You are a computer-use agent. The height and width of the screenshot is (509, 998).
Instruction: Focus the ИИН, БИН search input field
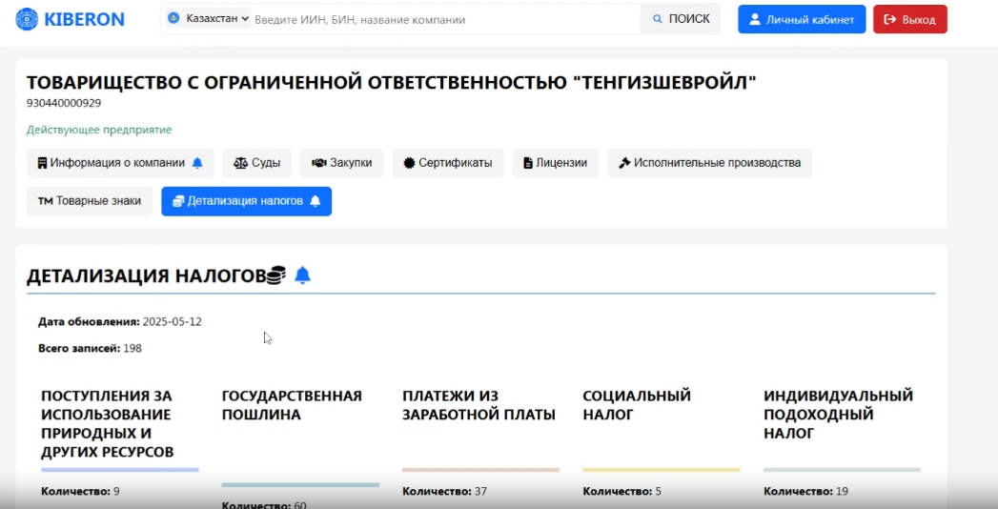tap(446, 20)
